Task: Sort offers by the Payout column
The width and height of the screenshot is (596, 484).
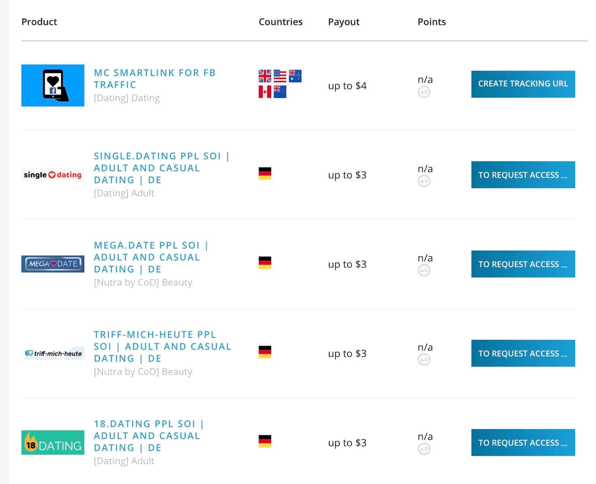Action: pyautogui.click(x=343, y=22)
